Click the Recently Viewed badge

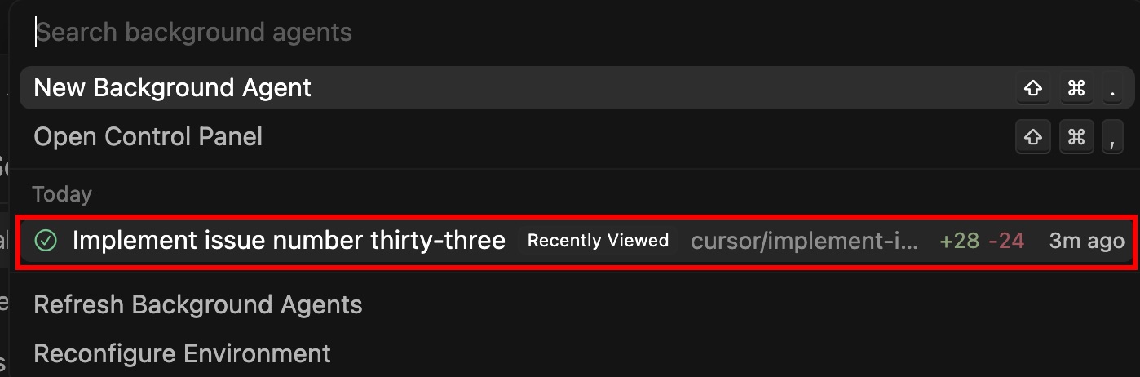click(x=598, y=241)
